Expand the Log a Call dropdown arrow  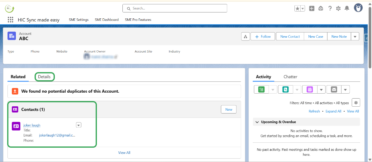point(297,90)
